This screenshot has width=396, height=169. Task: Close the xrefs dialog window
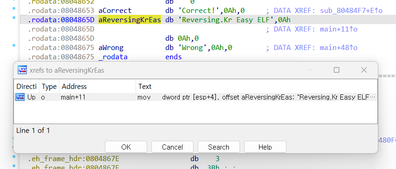[364, 70]
